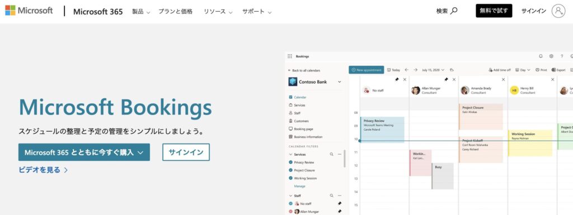Click the pin icon on Allan Munger column
573x215 pixels.
[446, 79]
